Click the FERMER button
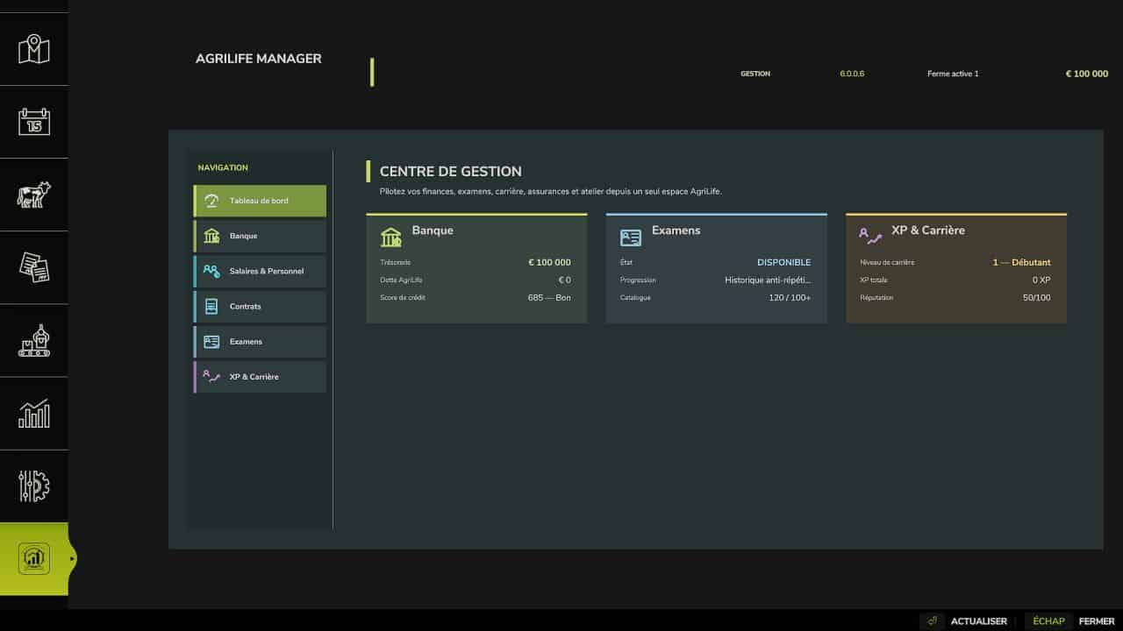The height and width of the screenshot is (631, 1123). coord(1096,621)
